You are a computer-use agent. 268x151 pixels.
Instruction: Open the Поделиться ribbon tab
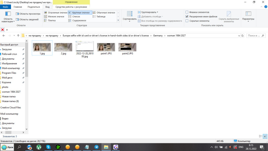pyautogui.click(x=33, y=7)
